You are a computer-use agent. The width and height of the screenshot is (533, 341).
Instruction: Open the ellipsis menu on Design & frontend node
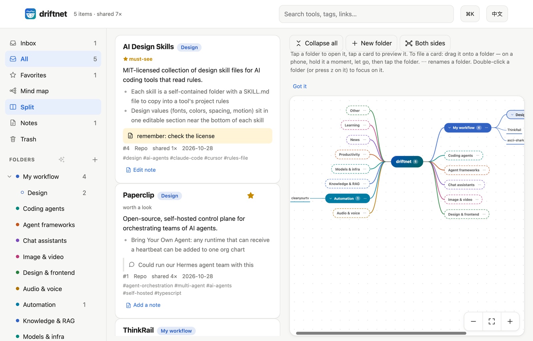tap(484, 215)
